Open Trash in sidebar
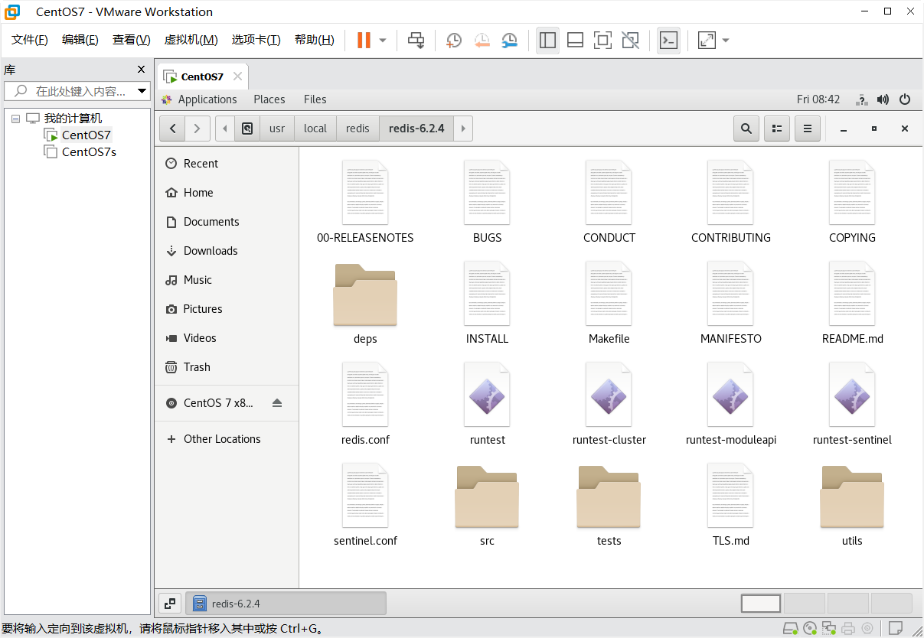 [x=227, y=367]
